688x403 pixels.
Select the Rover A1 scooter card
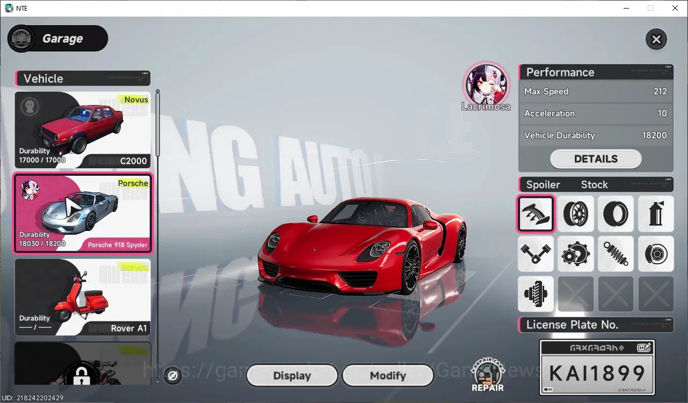coord(83,297)
